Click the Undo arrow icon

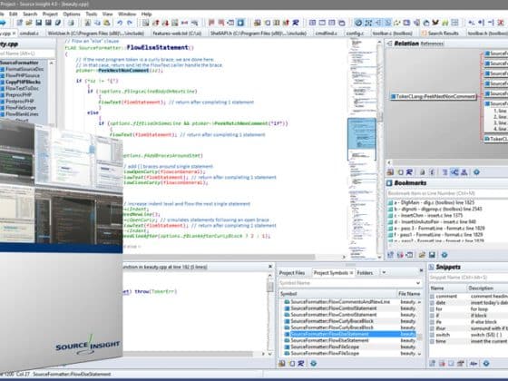[x=120, y=23]
